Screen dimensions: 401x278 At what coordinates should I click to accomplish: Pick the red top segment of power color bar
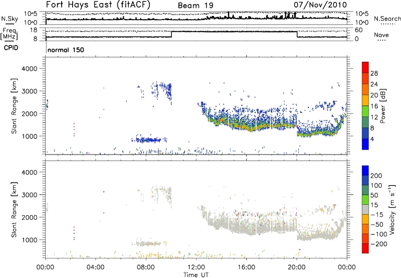click(365, 67)
